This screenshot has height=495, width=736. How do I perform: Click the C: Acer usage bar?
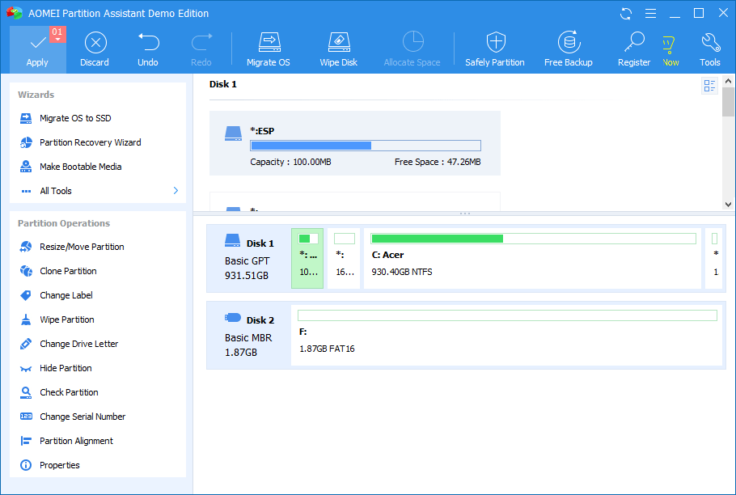tap(533, 239)
